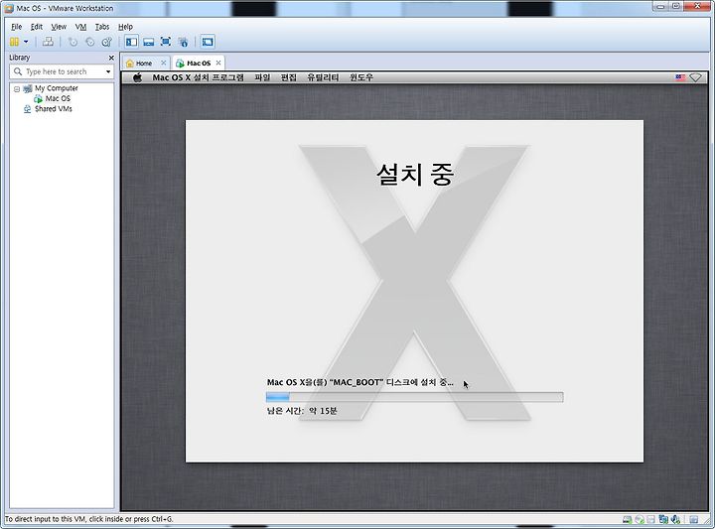This screenshot has height=529, width=715.
Task: Switch to the Mac OS tab
Action: (199, 64)
